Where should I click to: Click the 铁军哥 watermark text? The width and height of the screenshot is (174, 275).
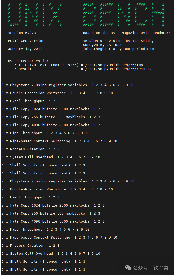(161, 268)
